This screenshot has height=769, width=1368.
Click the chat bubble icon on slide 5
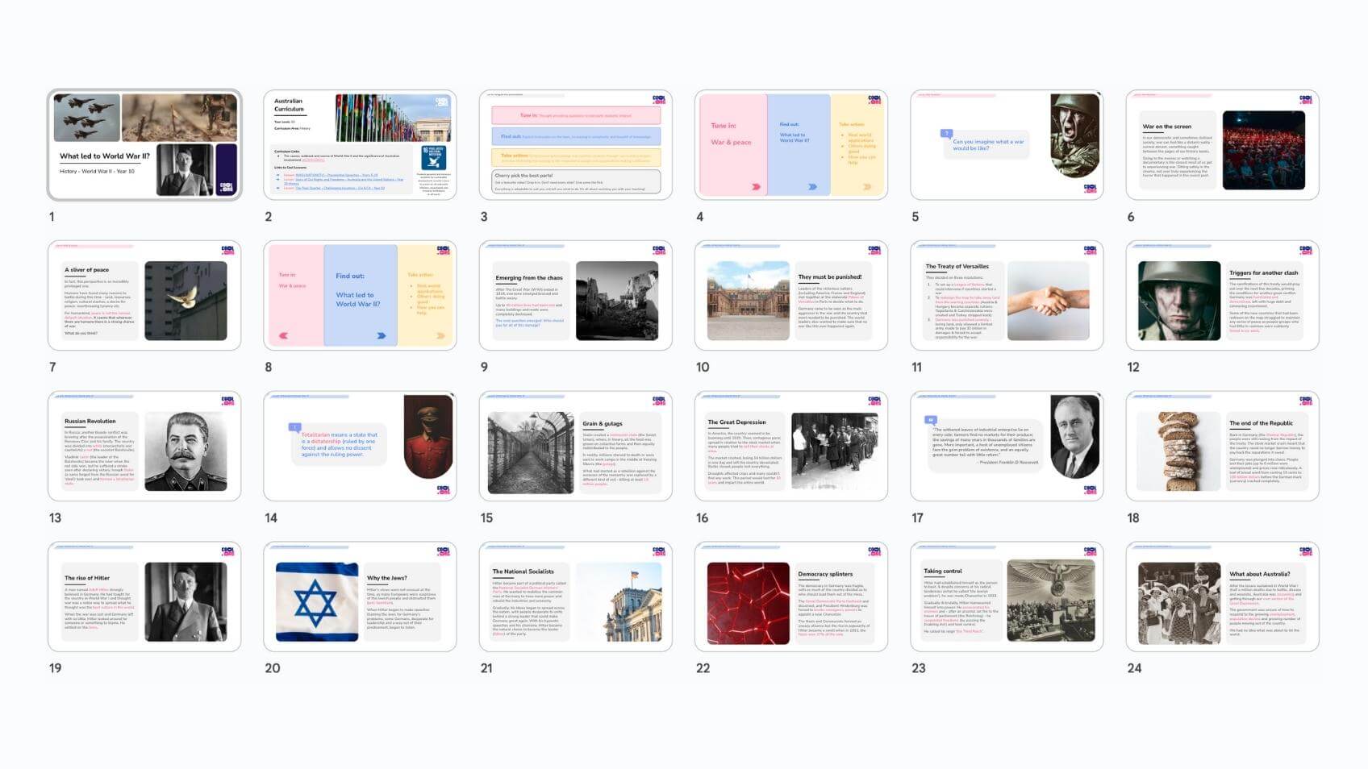tap(946, 134)
